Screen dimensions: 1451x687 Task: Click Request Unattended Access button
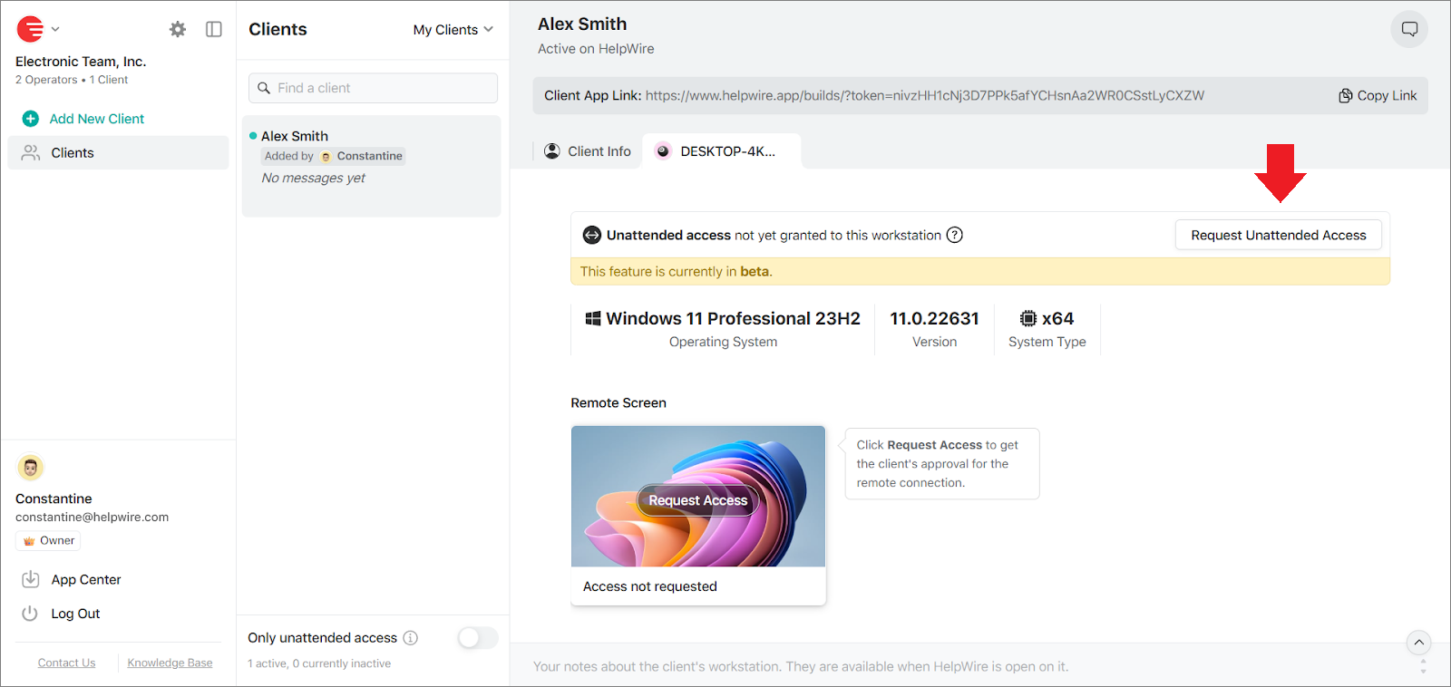click(x=1279, y=235)
